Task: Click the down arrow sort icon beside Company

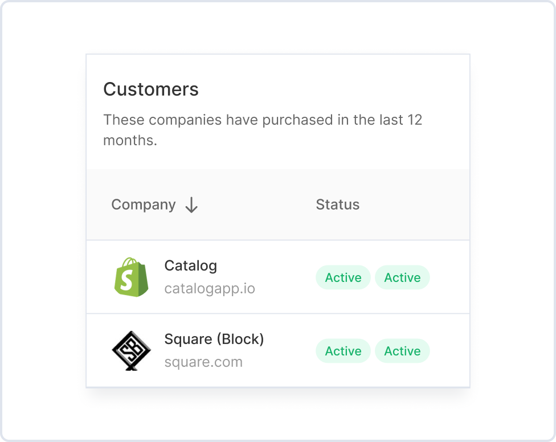Action: [191, 205]
